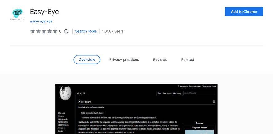The image size is (273, 134).
Task: Go to the Related tab
Action: pyautogui.click(x=188, y=60)
